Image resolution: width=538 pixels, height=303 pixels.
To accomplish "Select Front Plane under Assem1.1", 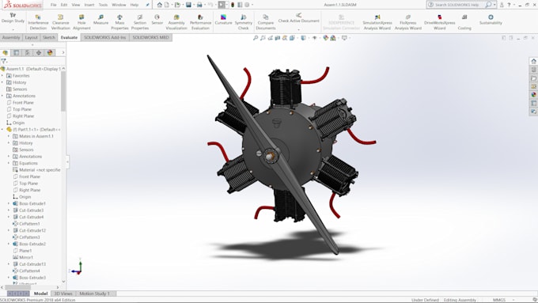I will click(23, 103).
